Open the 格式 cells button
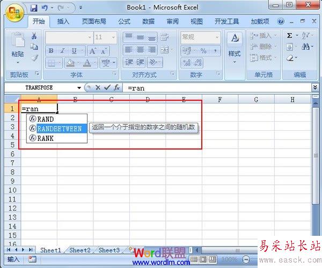322x268 pixels. (x=264, y=58)
